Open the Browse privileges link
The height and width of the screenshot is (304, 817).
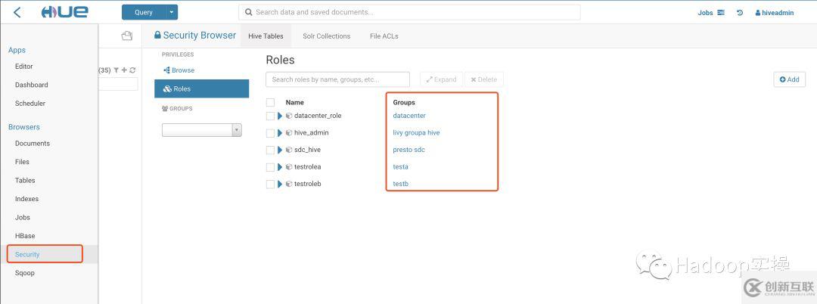point(179,70)
